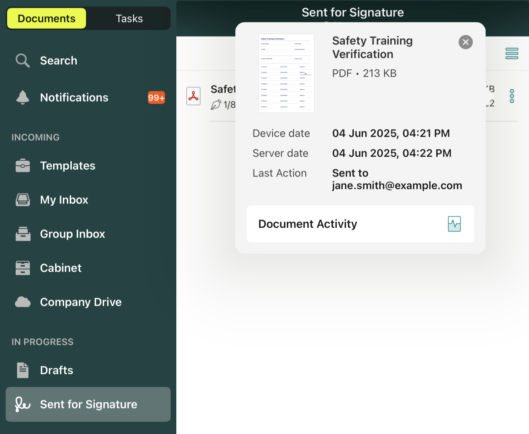
Task: Switch to the Documents tab
Action: pyautogui.click(x=46, y=18)
